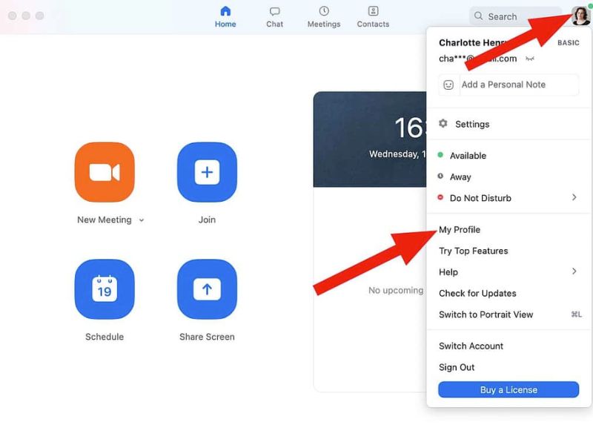Click the Settings gear icon
The image size is (593, 445).
click(443, 123)
